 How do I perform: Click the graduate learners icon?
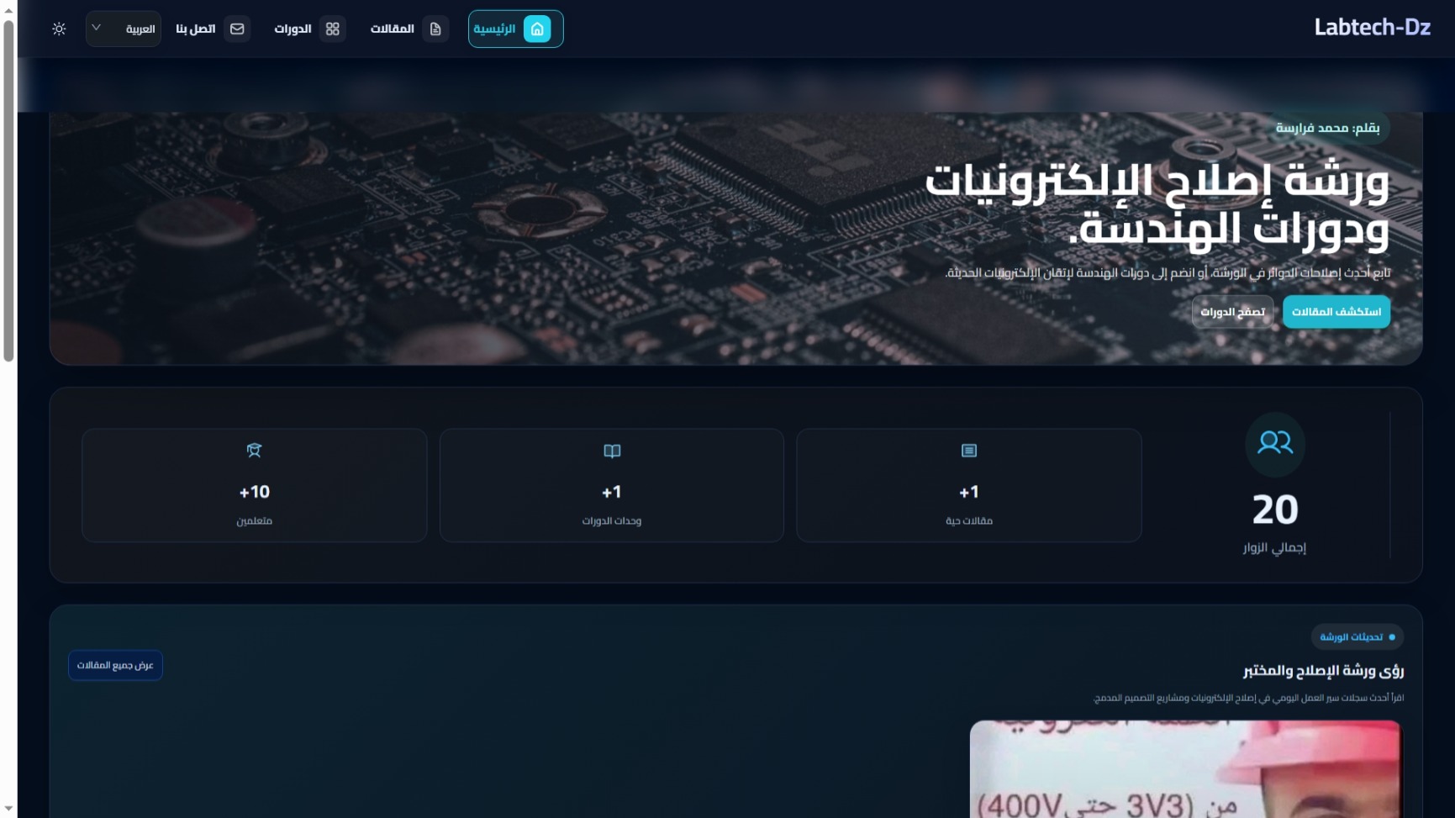(x=254, y=451)
